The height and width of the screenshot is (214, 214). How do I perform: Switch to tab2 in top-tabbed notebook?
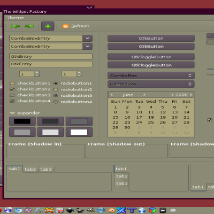tap(30, 169)
